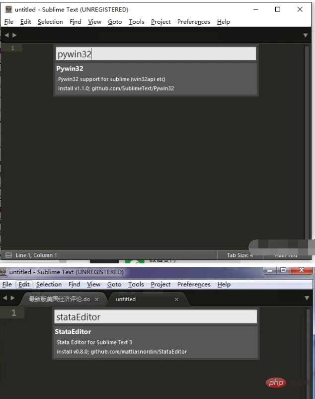Toggle side bar icon in top status bar
Image resolution: width=315 pixels, height=399 pixels.
8,255
